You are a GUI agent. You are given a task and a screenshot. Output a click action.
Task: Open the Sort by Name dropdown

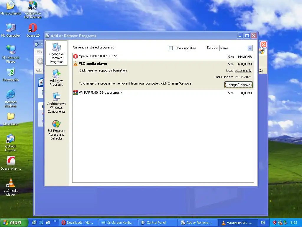click(236, 48)
